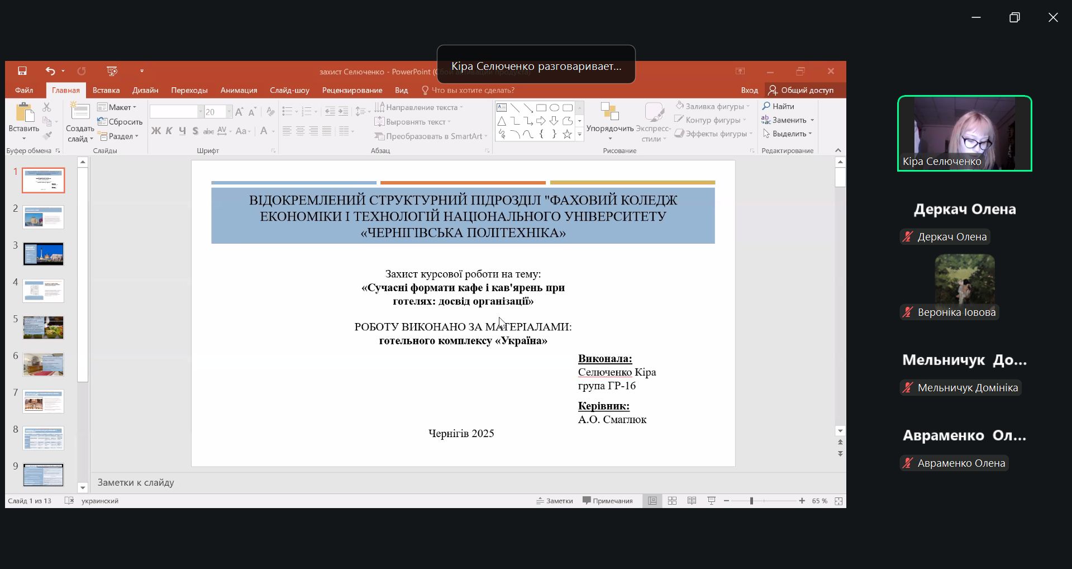Switch to the Animation (Анимация) tab

point(239,90)
